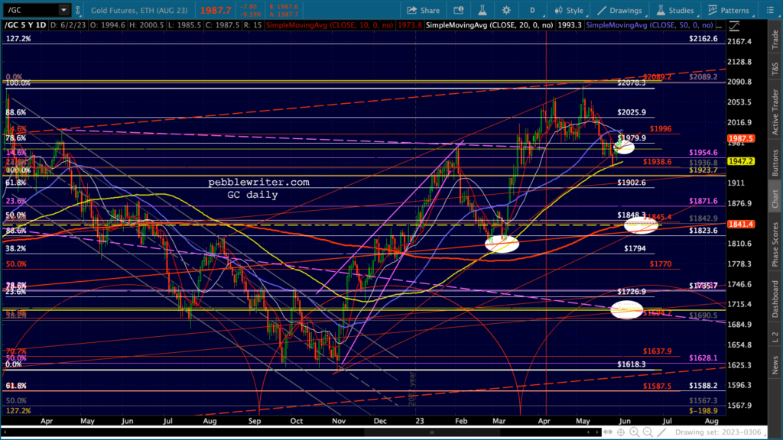Open the Style menu
The image size is (783, 440).
click(569, 10)
